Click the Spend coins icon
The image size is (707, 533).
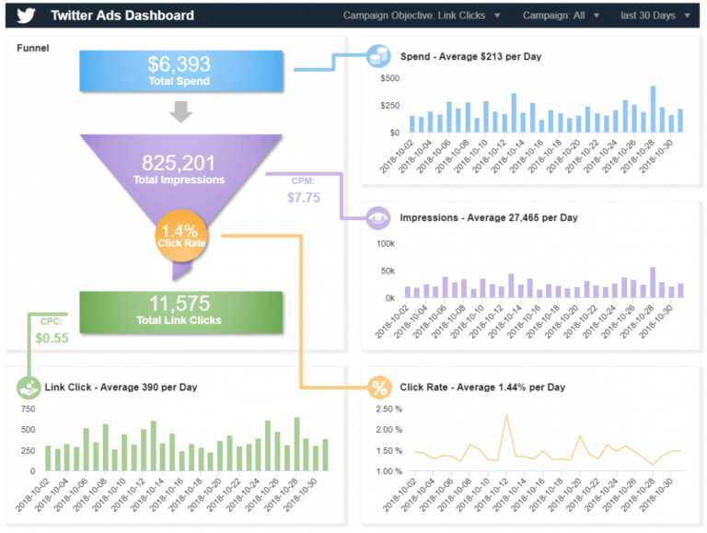coord(378,56)
